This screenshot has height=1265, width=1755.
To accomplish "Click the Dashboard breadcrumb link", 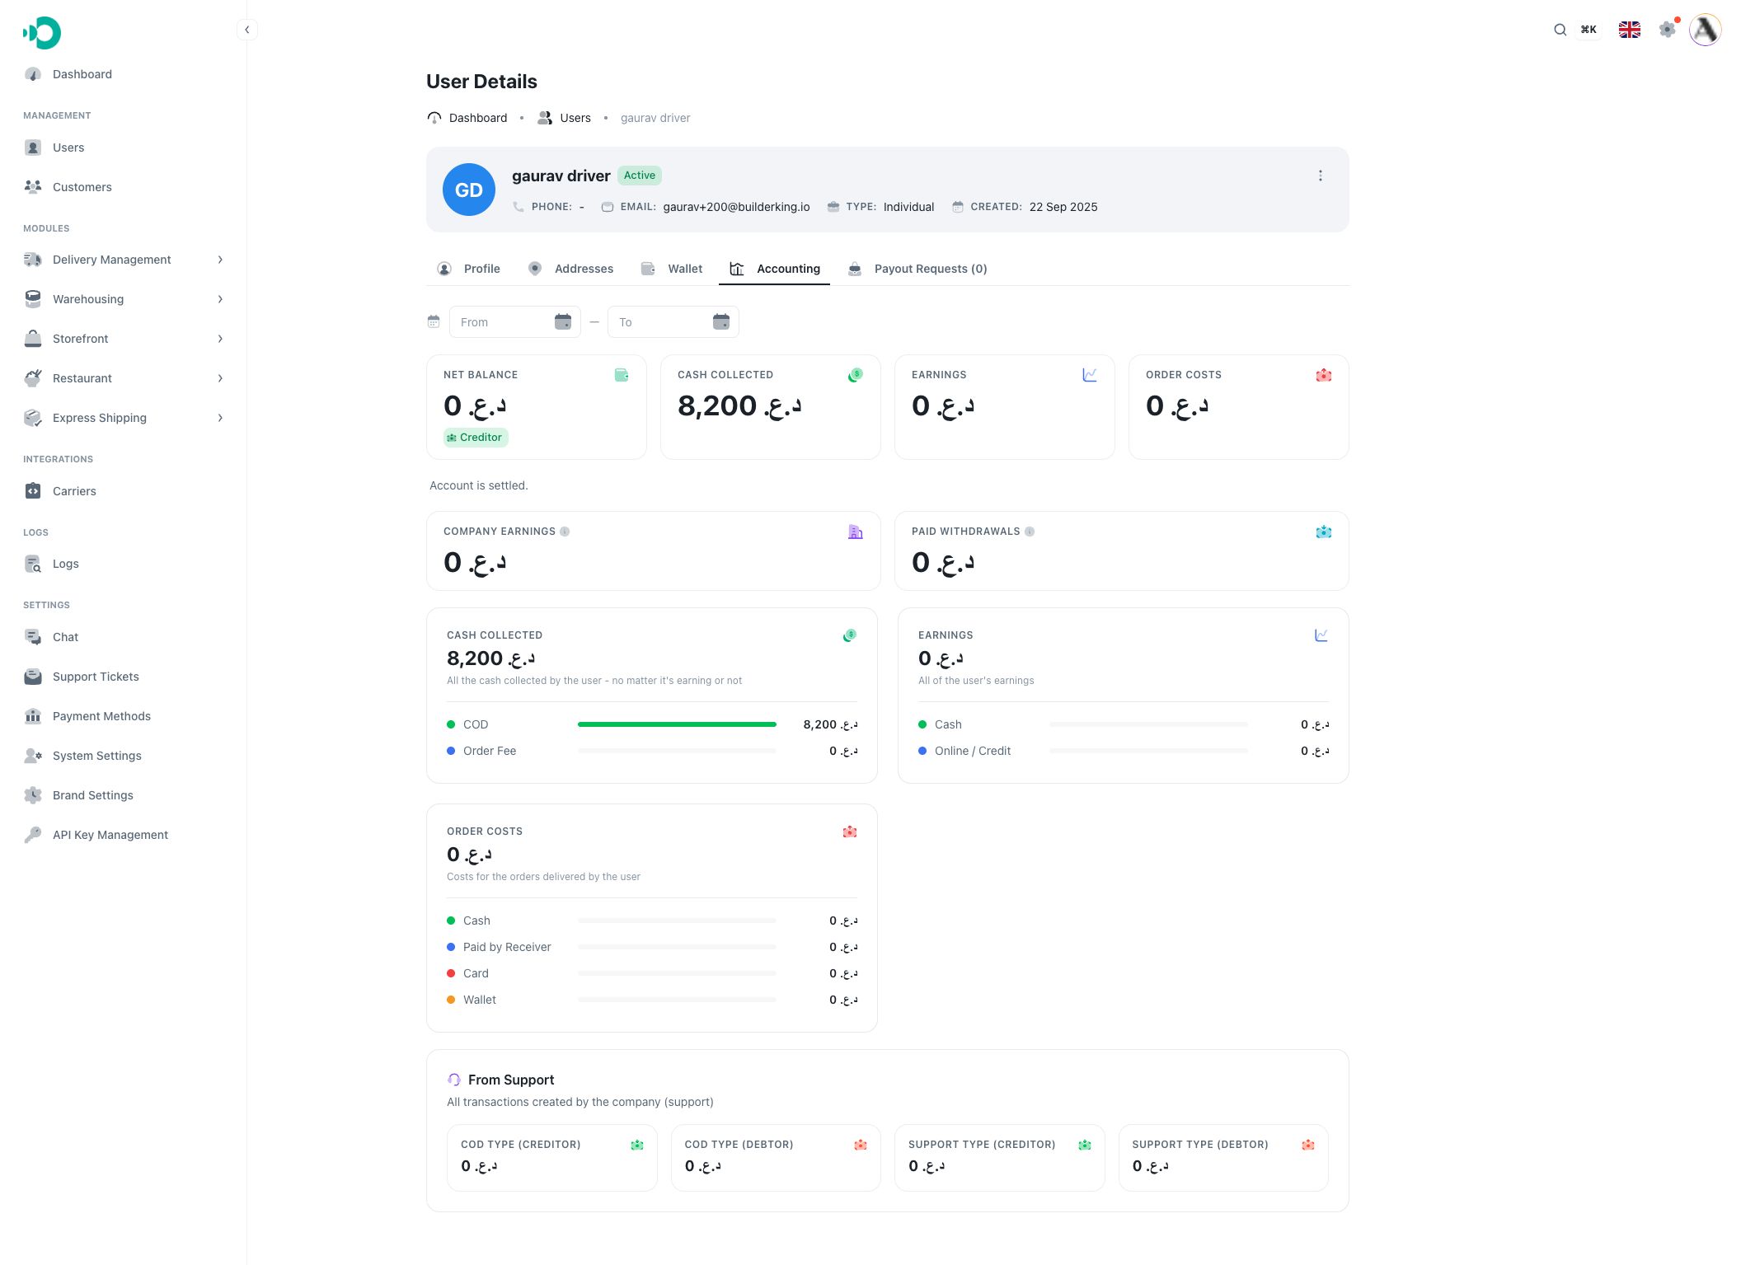I will click(467, 118).
